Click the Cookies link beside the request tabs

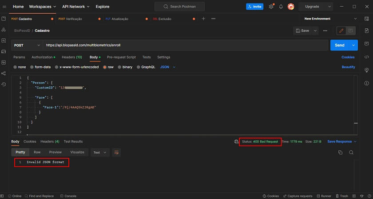point(348,57)
